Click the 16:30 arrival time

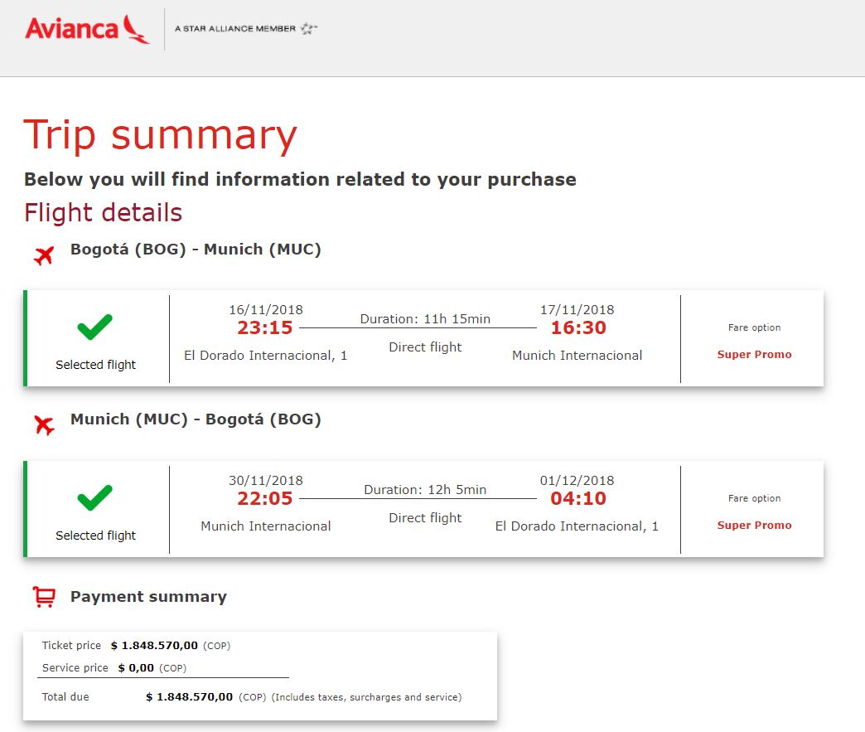[578, 328]
